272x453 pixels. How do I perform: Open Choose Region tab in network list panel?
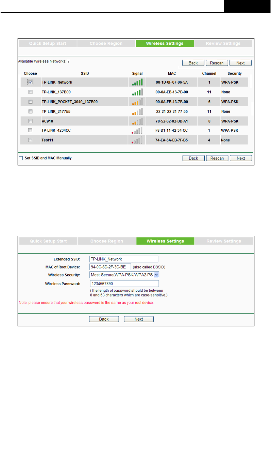coord(106,44)
